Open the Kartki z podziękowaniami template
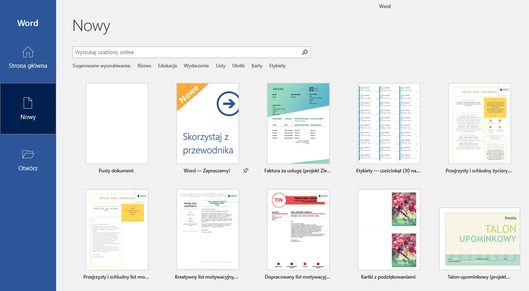 point(389,229)
